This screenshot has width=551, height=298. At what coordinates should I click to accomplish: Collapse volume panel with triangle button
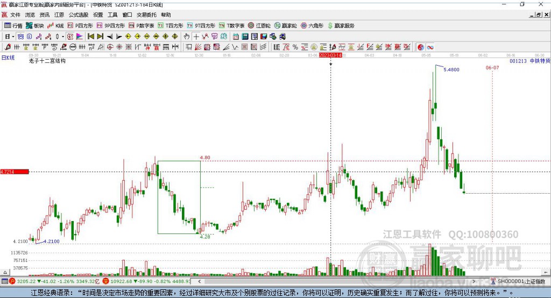coord(5,272)
